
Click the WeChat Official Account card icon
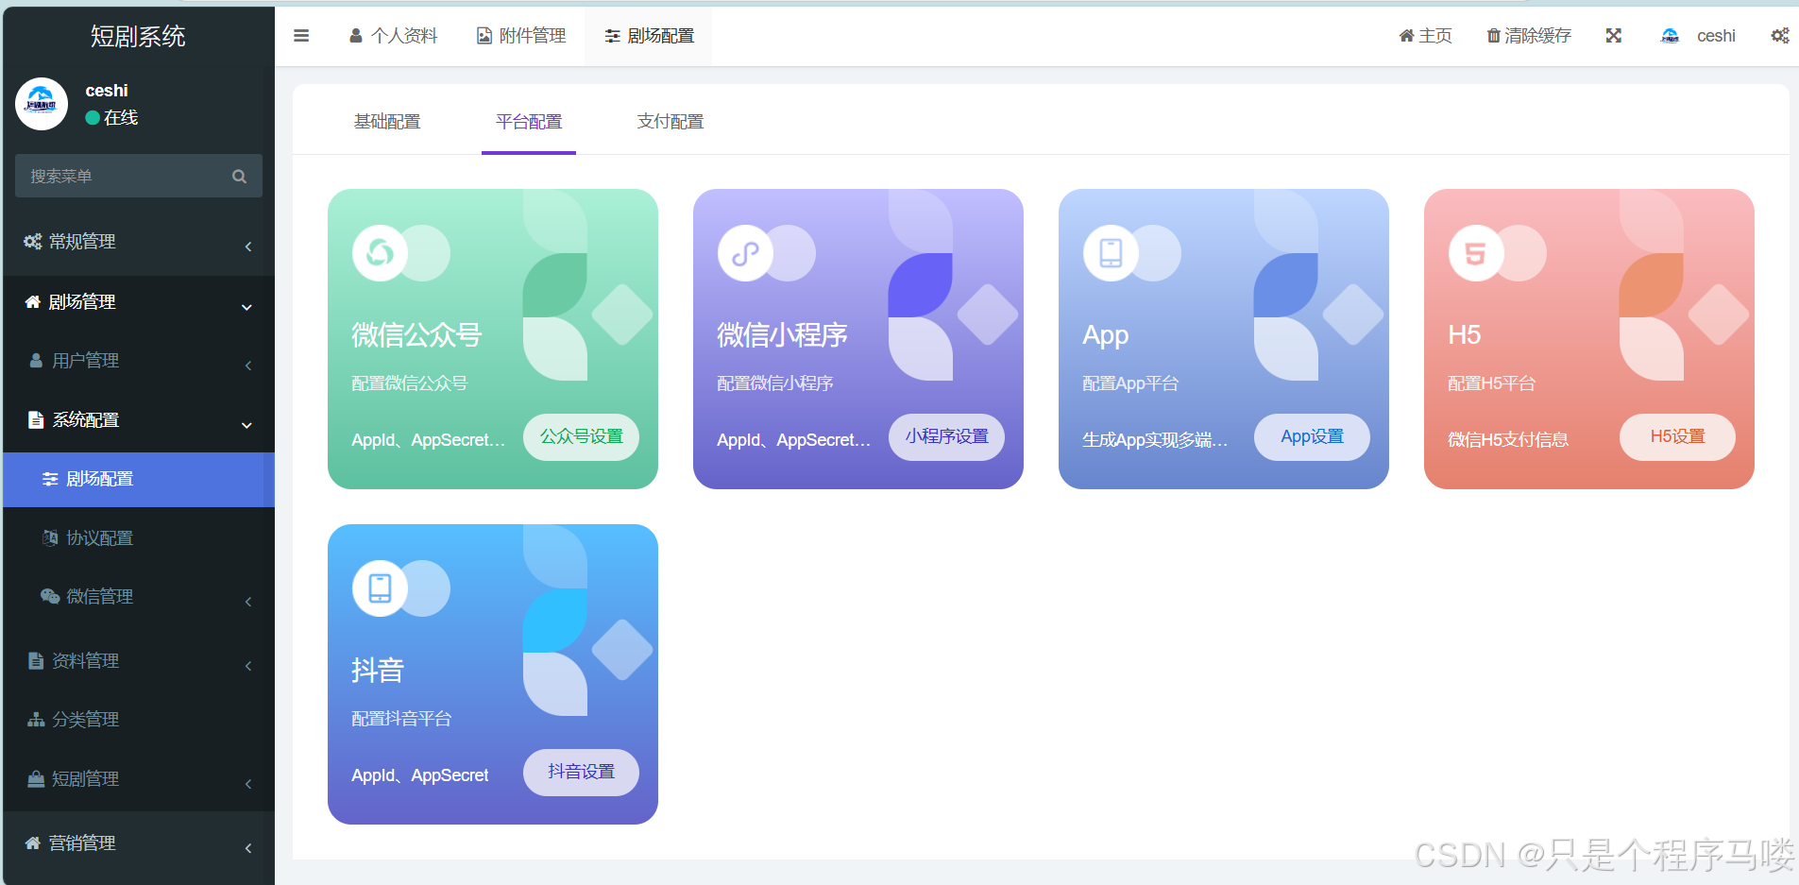(x=380, y=253)
